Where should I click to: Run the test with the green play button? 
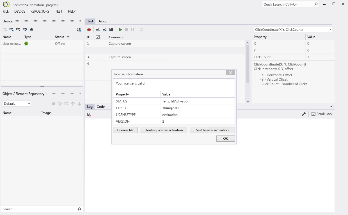point(120,30)
